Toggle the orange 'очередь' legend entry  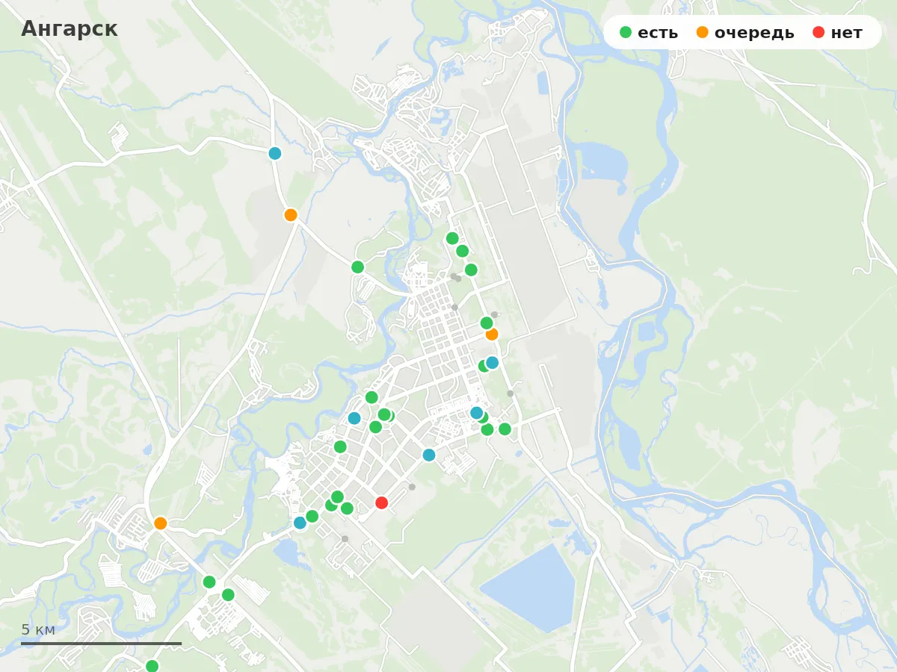point(745,33)
